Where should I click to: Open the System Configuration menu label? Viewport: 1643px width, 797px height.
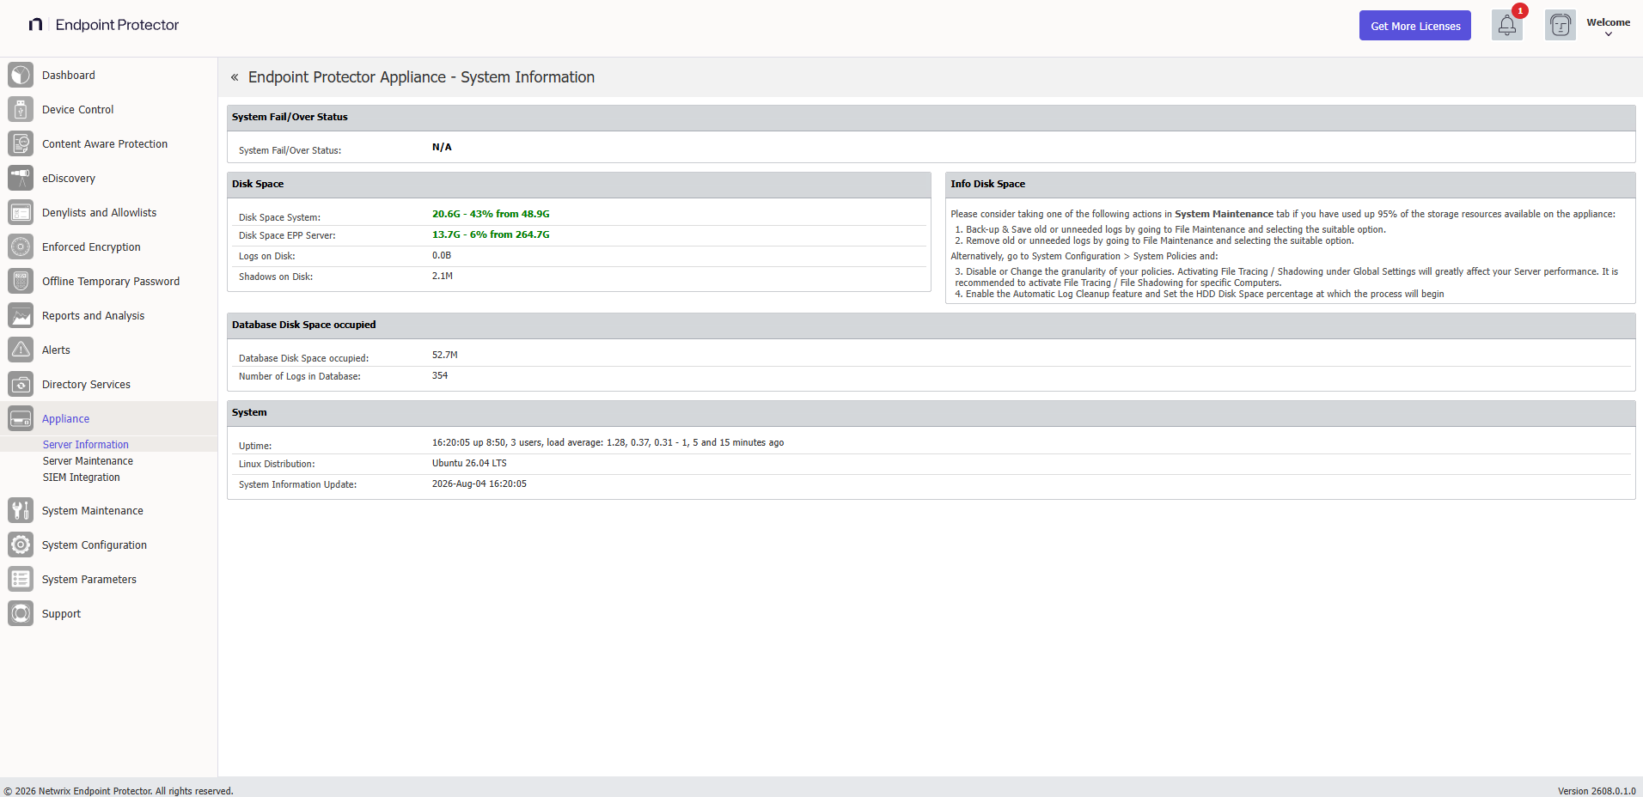pyautogui.click(x=95, y=545)
